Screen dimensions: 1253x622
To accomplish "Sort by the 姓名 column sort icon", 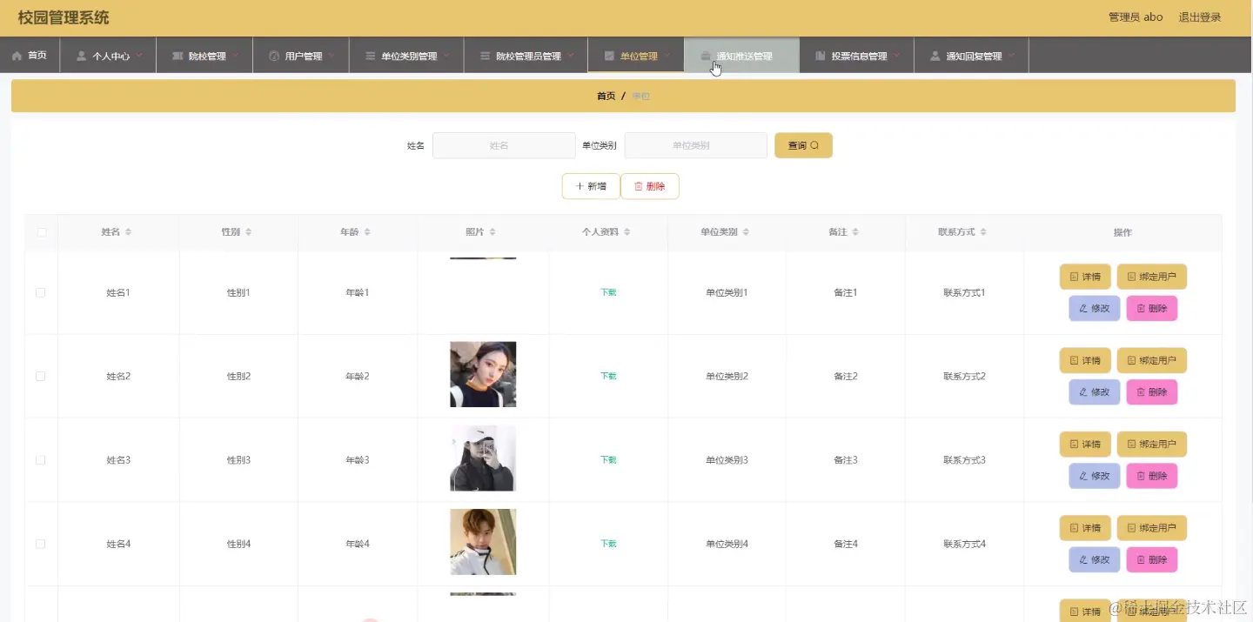I will 129,232.
